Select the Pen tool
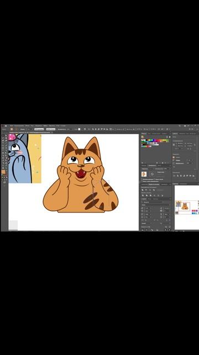 (x=3, y=140)
